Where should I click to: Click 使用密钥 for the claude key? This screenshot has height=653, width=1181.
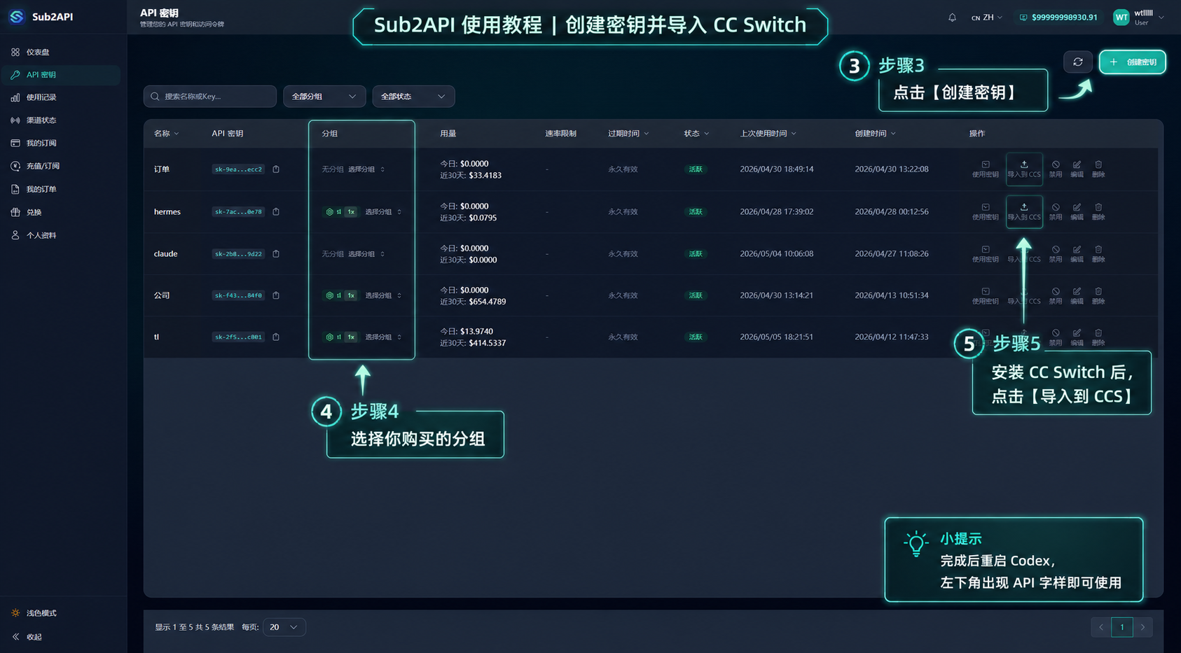click(986, 254)
